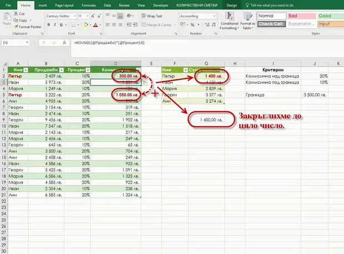Apply yellow fill color bucket
344x254 pixels.
(x=86, y=25)
